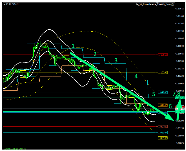Viewport: 186px width, 151px height.
Task: Click the green number 4 annotation
Action: (x=136, y=77)
